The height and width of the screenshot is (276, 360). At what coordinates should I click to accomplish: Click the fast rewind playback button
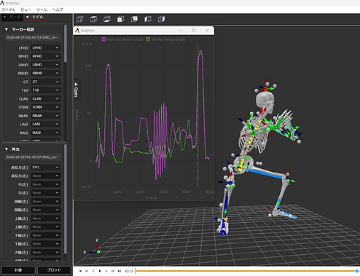(87, 271)
